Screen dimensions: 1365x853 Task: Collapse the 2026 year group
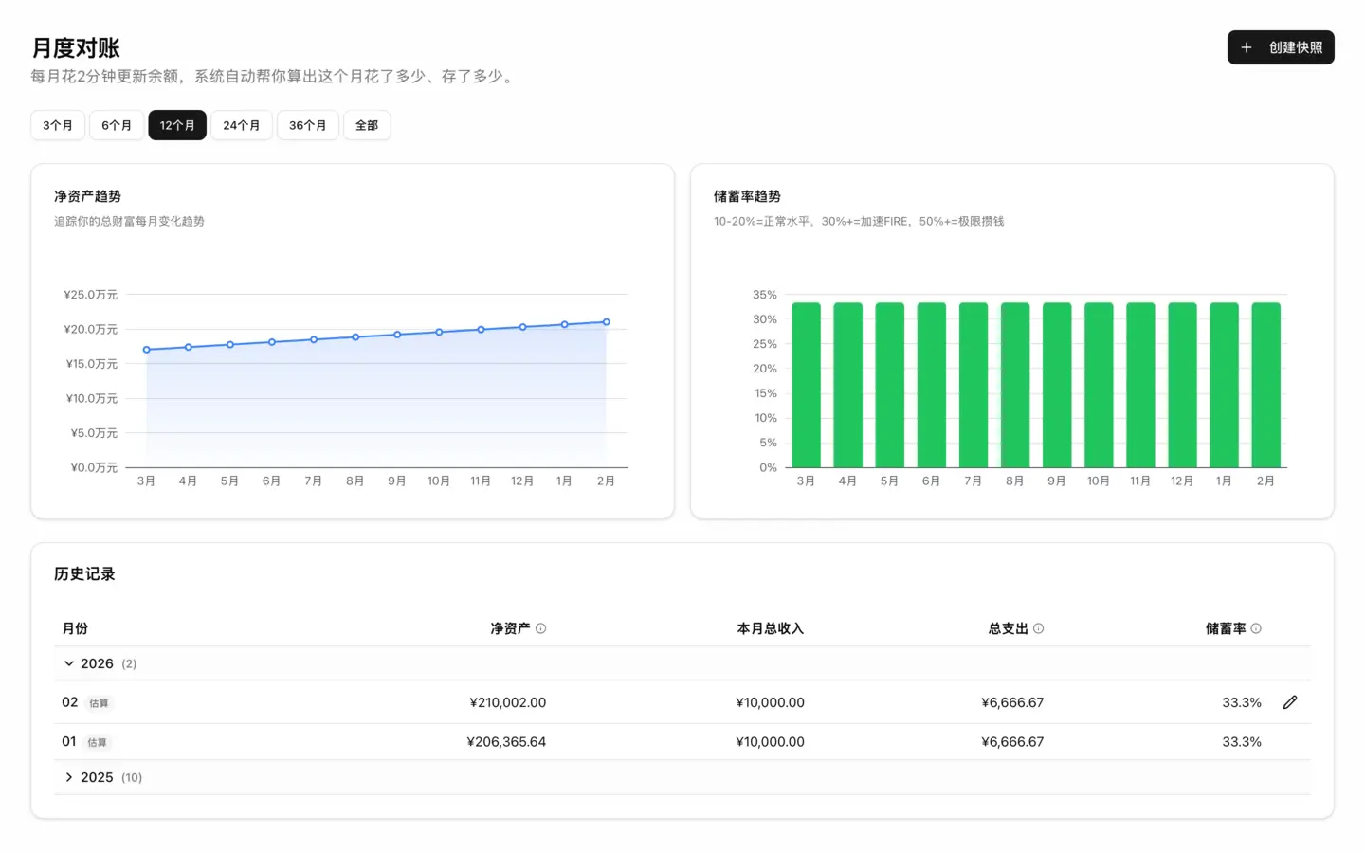[x=69, y=663]
